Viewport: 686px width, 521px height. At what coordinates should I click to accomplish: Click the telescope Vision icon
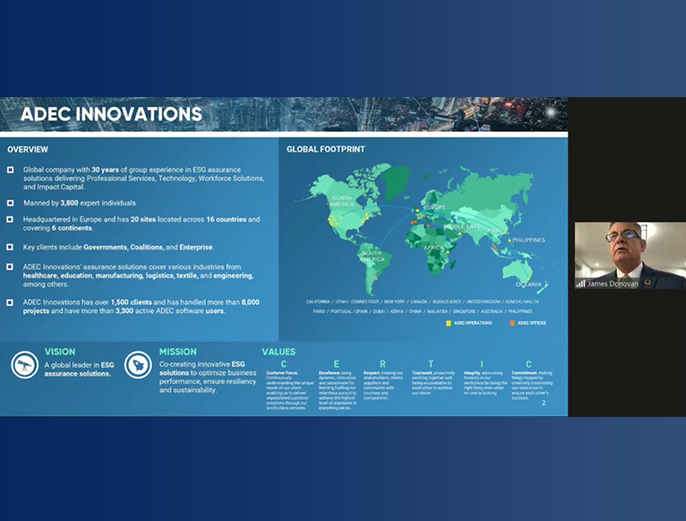click(x=24, y=365)
